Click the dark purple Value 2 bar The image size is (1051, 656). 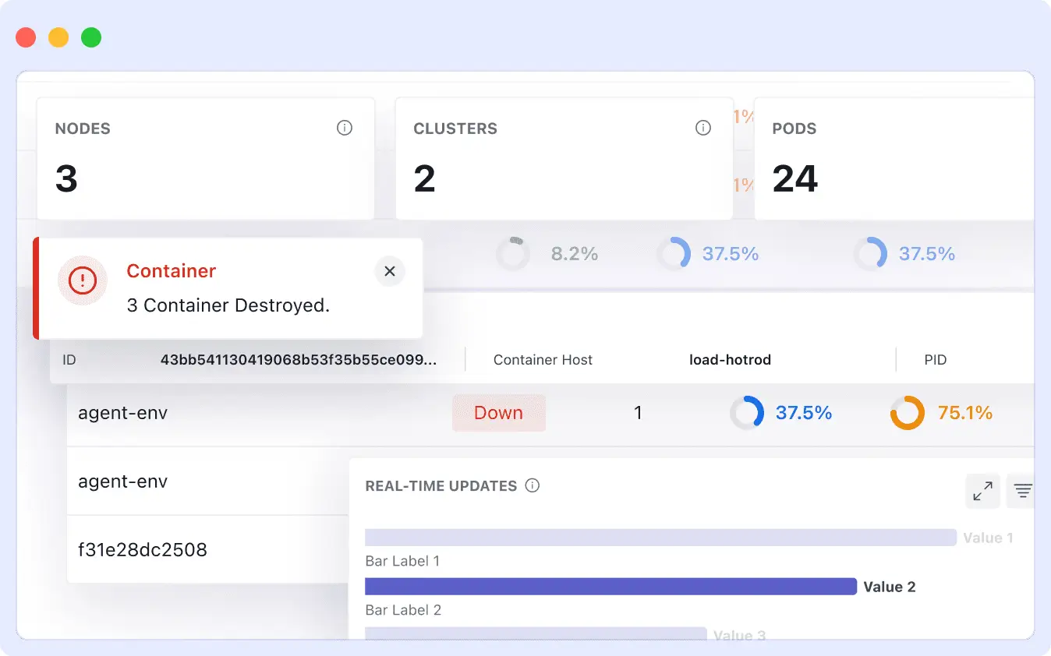tap(610, 587)
